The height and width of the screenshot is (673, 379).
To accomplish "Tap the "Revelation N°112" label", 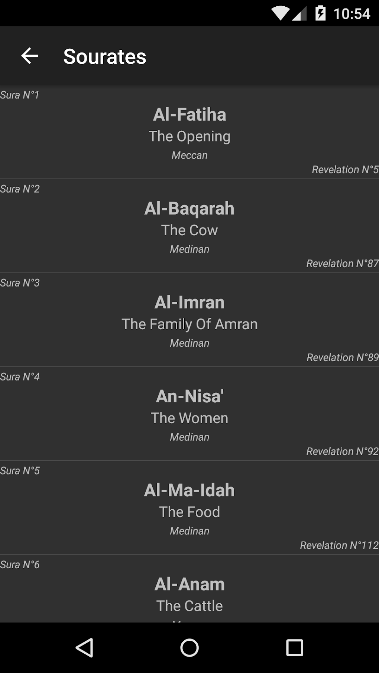I will click(x=339, y=545).
